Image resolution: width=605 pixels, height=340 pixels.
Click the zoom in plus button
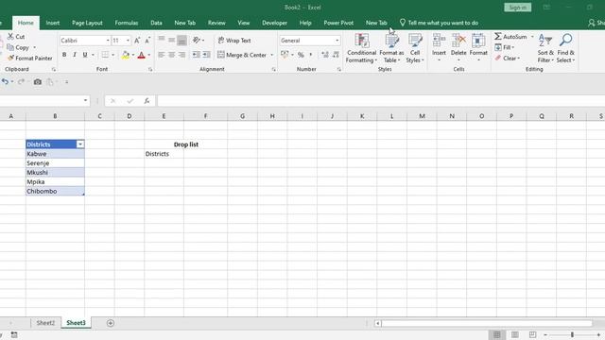[598, 334]
